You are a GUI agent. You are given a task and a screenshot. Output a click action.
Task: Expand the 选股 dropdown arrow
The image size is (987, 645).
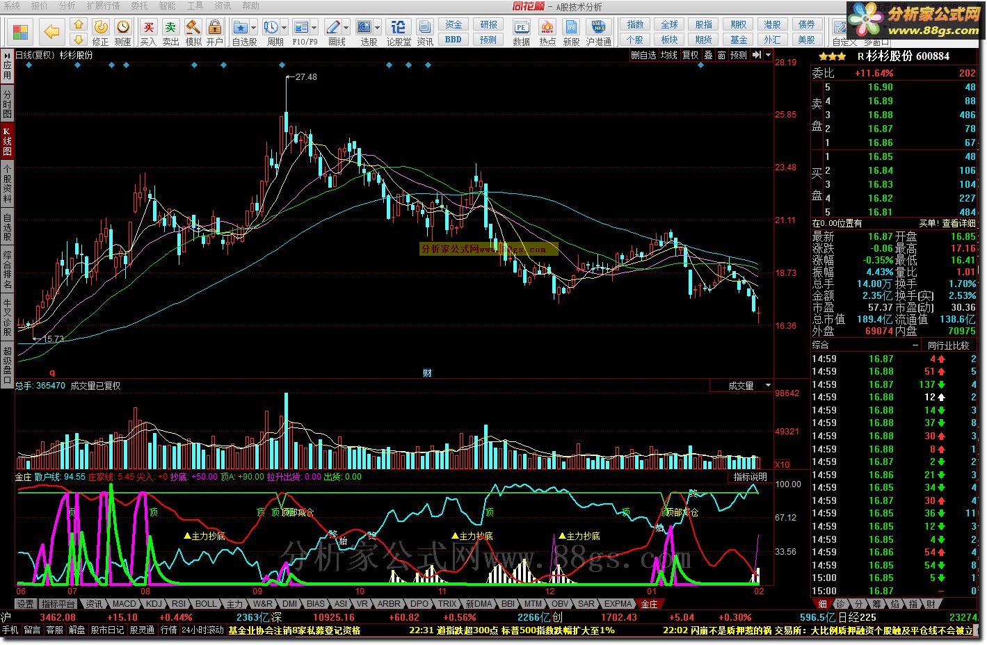[x=378, y=28]
